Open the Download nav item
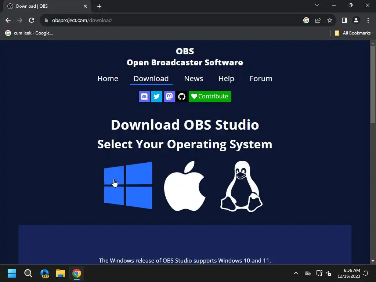This screenshot has height=282, width=376. (151, 79)
